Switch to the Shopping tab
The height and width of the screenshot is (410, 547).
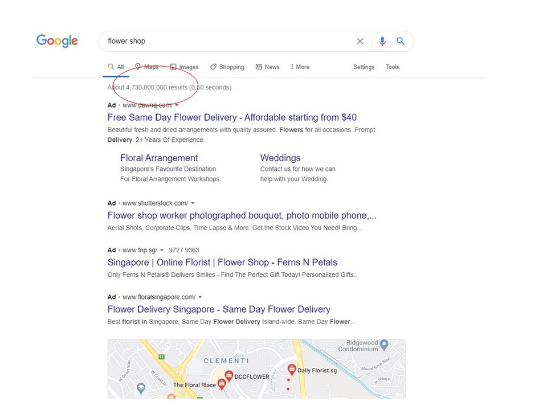pos(227,67)
